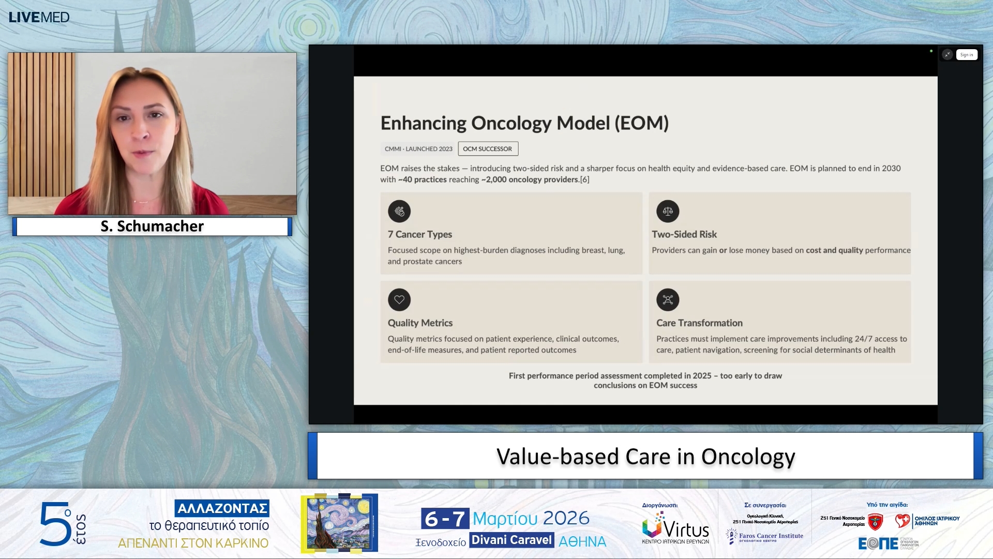
Task: Click the green streaming status dot
Action: (x=931, y=51)
